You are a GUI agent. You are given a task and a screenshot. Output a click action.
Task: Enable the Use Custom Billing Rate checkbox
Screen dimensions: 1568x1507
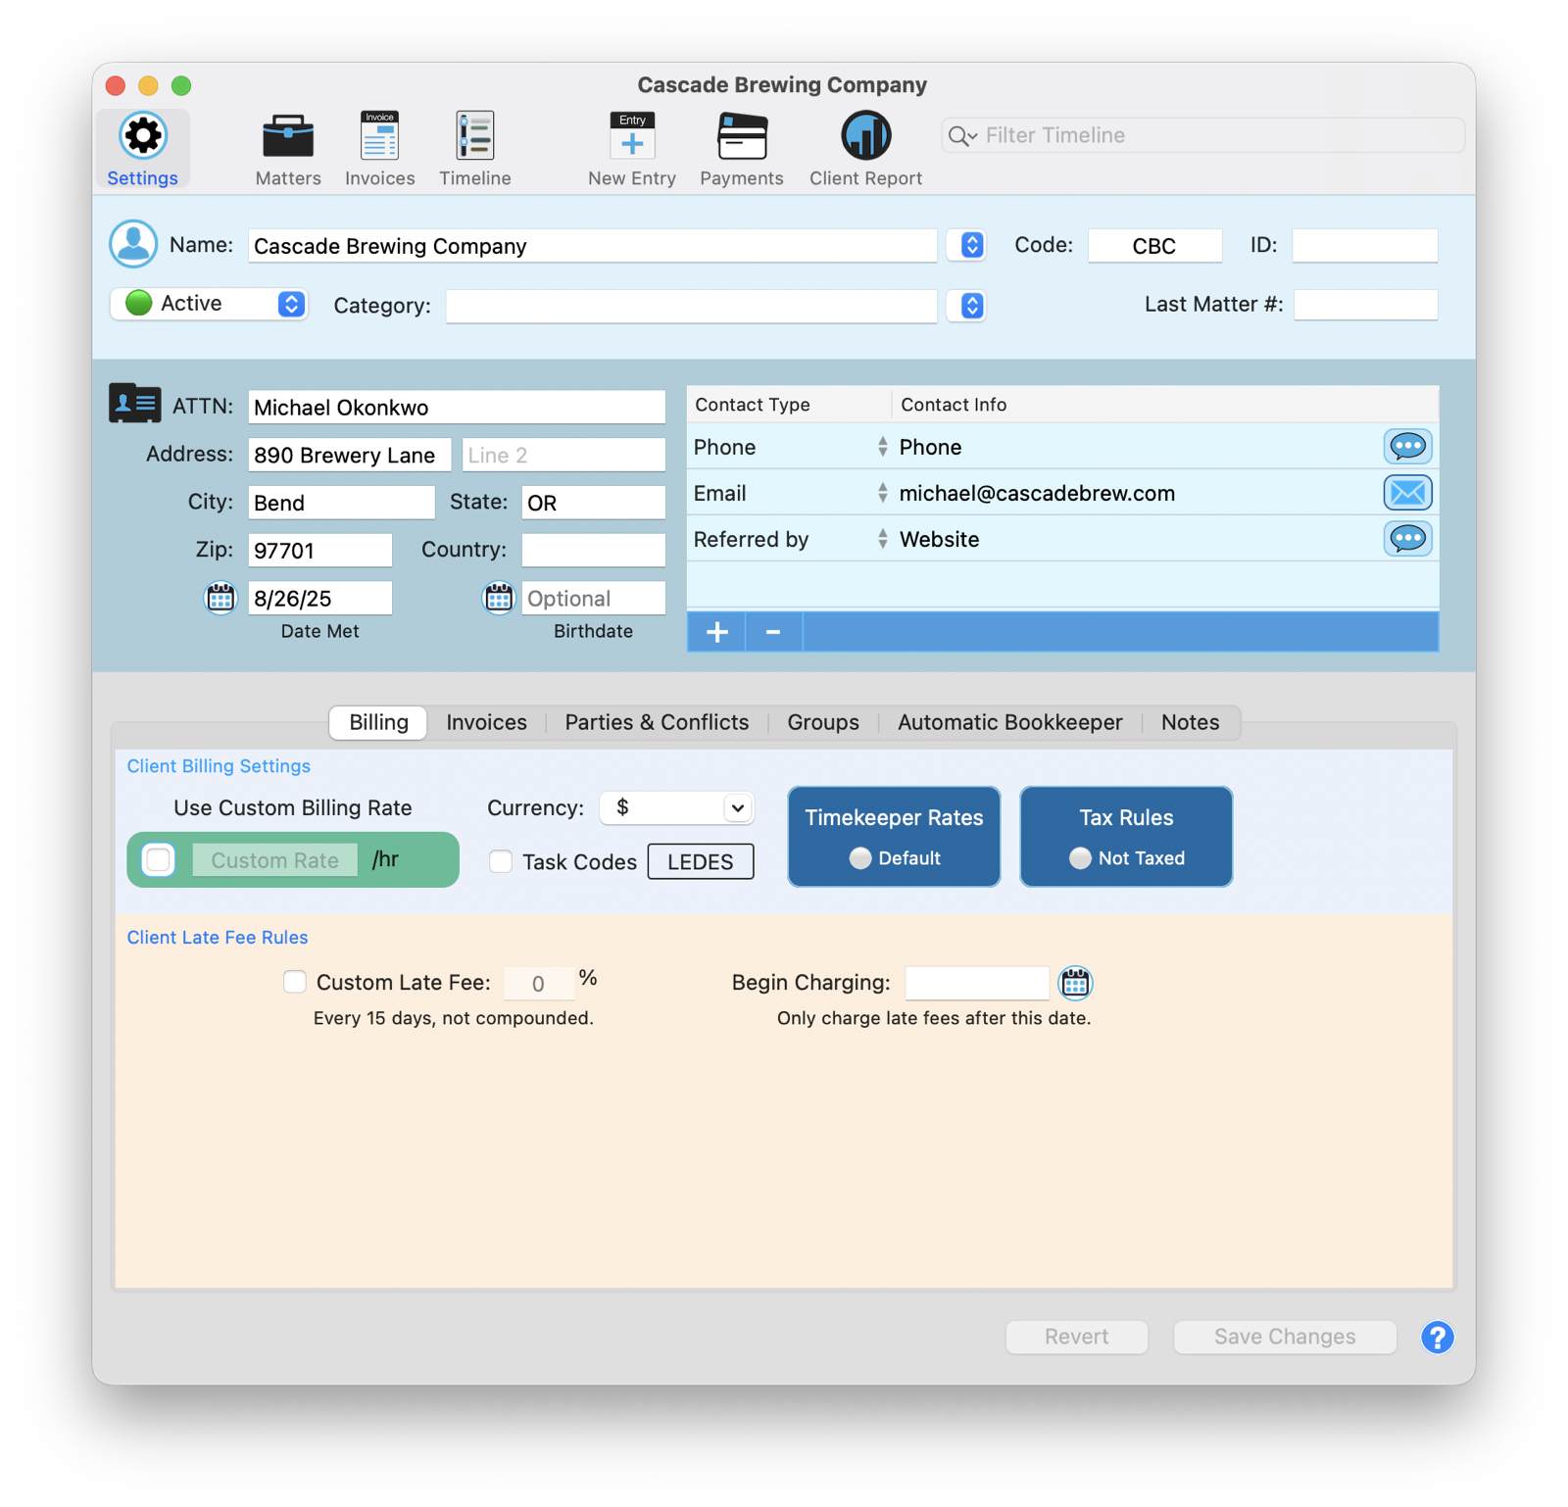click(159, 860)
